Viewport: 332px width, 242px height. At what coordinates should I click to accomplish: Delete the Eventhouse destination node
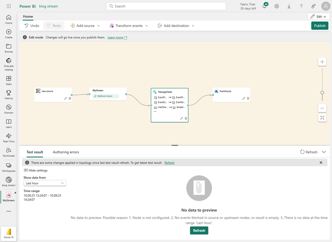(248, 98)
